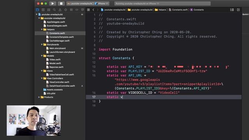
Task: Open the Breakpoint navigator icon
Action: pyautogui.click(x=77, y=10)
